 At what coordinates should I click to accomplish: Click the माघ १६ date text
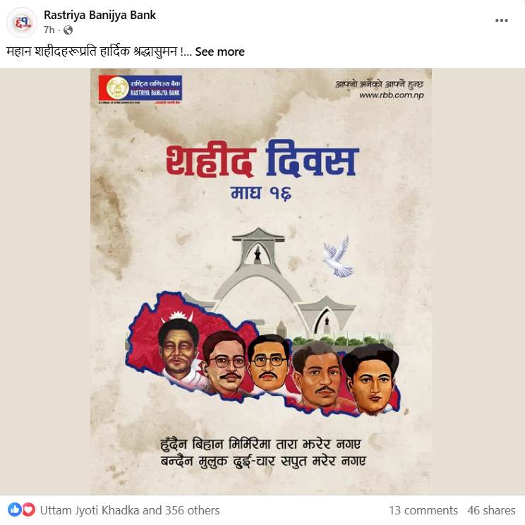pos(261,193)
